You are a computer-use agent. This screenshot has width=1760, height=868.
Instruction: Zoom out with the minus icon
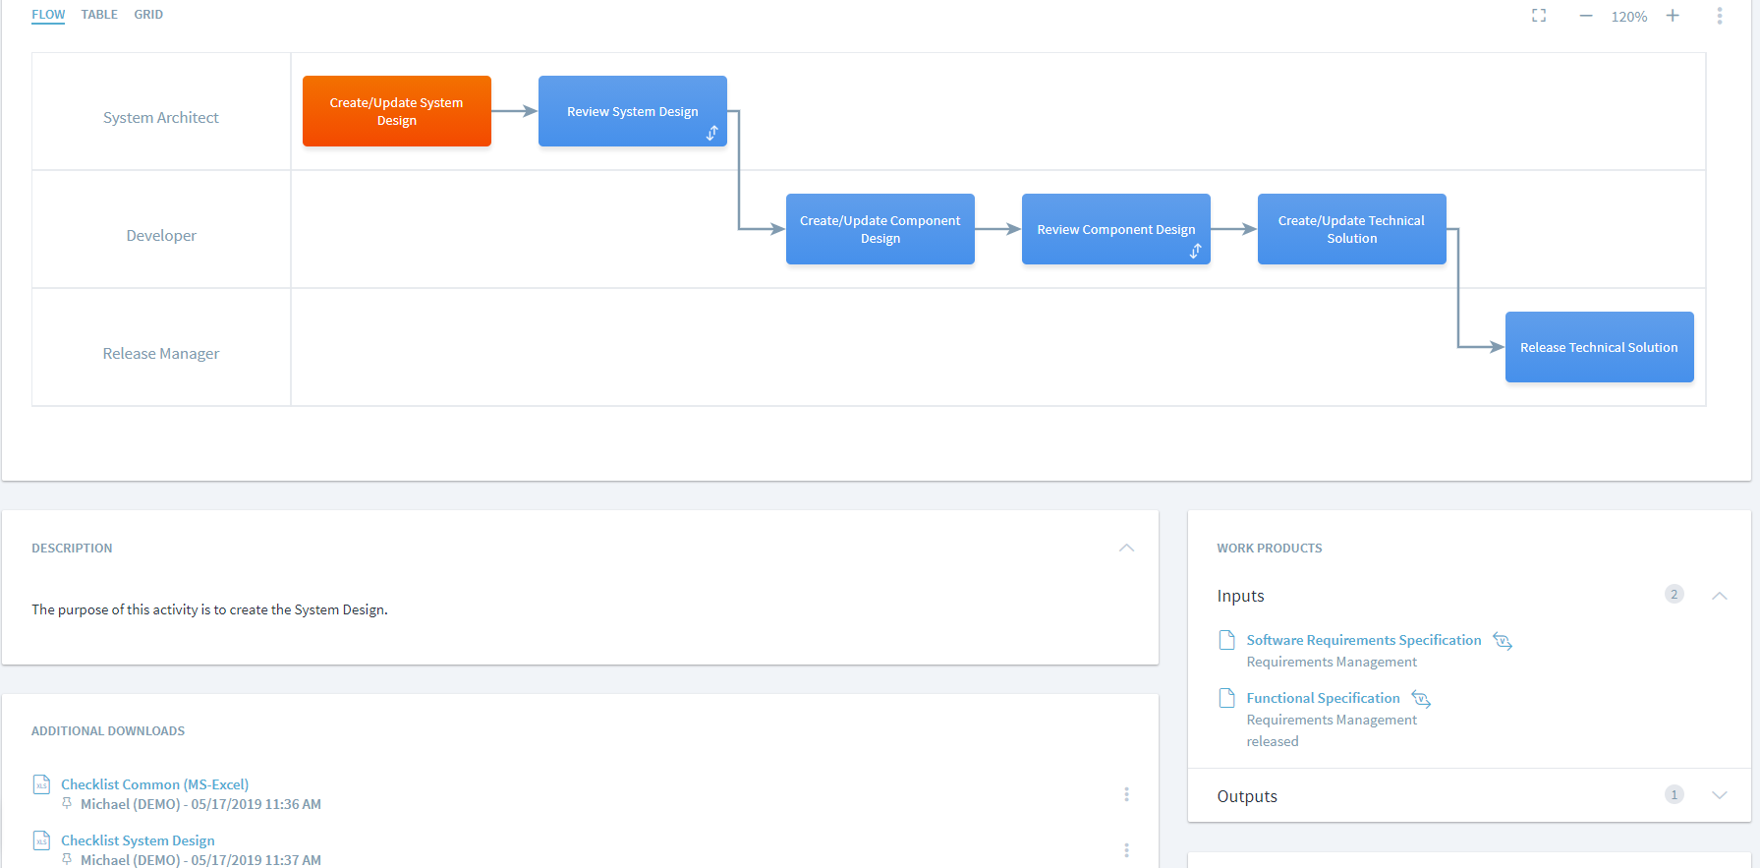(x=1585, y=16)
